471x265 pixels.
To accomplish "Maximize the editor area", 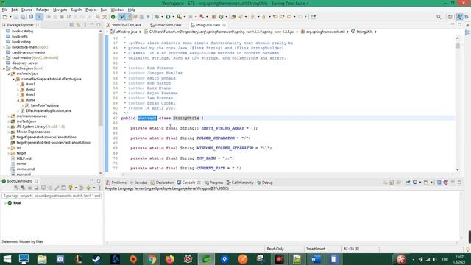I will (x=459, y=25).
